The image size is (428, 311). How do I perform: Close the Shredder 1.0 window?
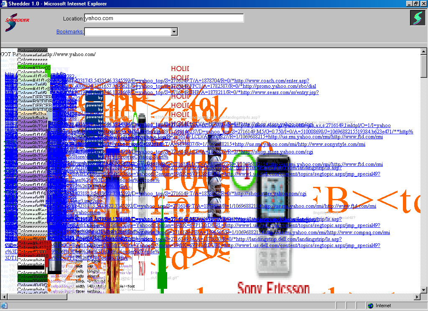click(423, 3)
